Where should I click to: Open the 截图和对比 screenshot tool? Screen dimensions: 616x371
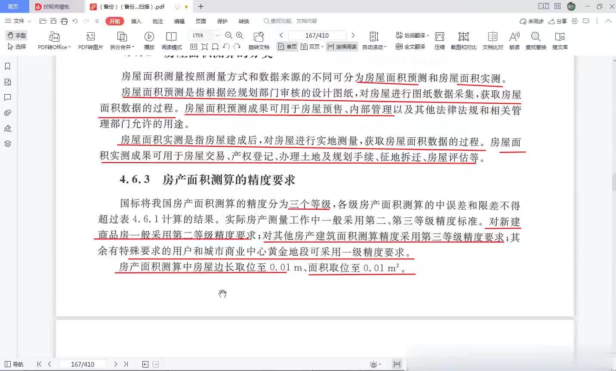pos(463,37)
